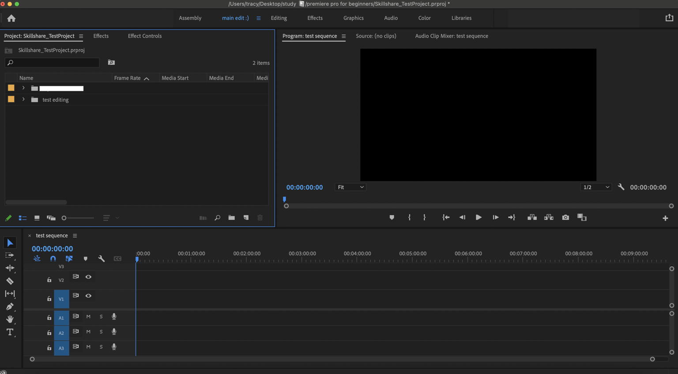This screenshot has width=678, height=374.
Task: Toggle Snap in timeline
Action: click(x=53, y=259)
